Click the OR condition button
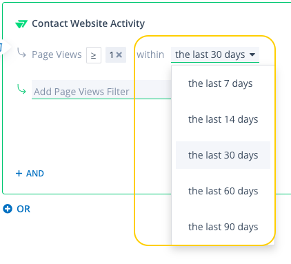 (17, 209)
